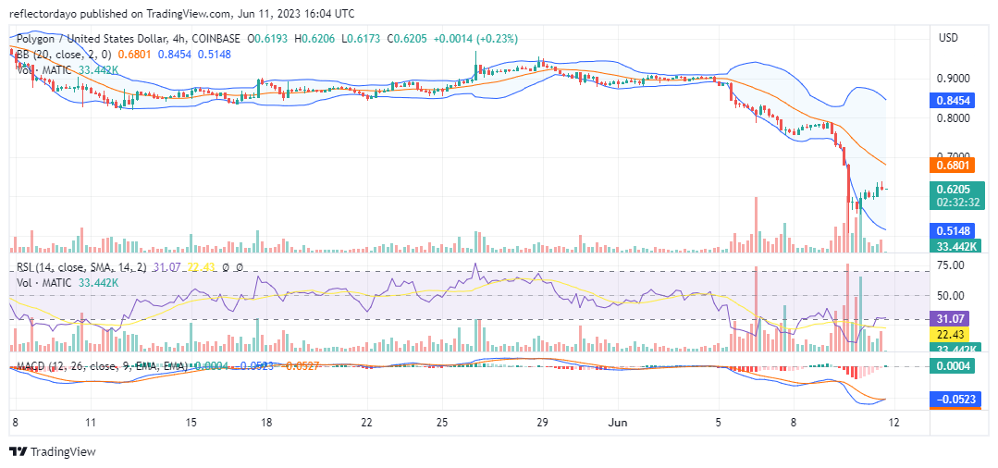Click the TradingView logo at bottom left
This screenshot has width=998, height=468.
pos(52,452)
